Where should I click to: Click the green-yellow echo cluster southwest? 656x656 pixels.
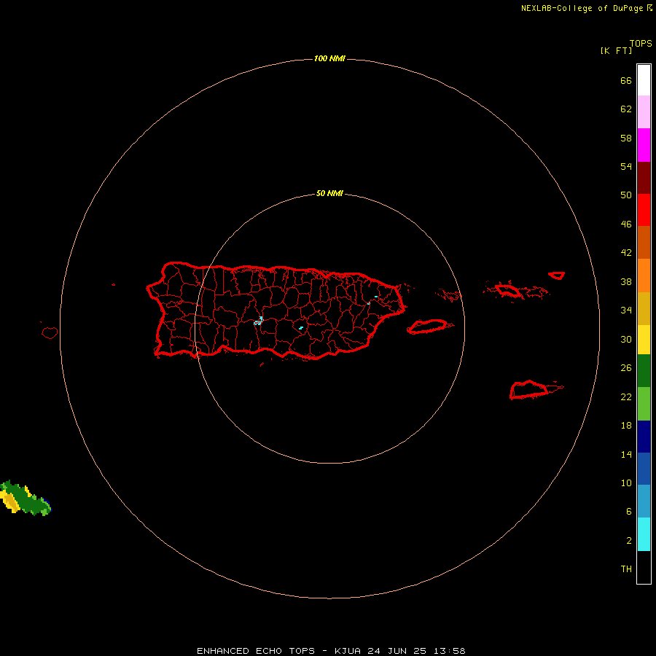tap(25, 498)
